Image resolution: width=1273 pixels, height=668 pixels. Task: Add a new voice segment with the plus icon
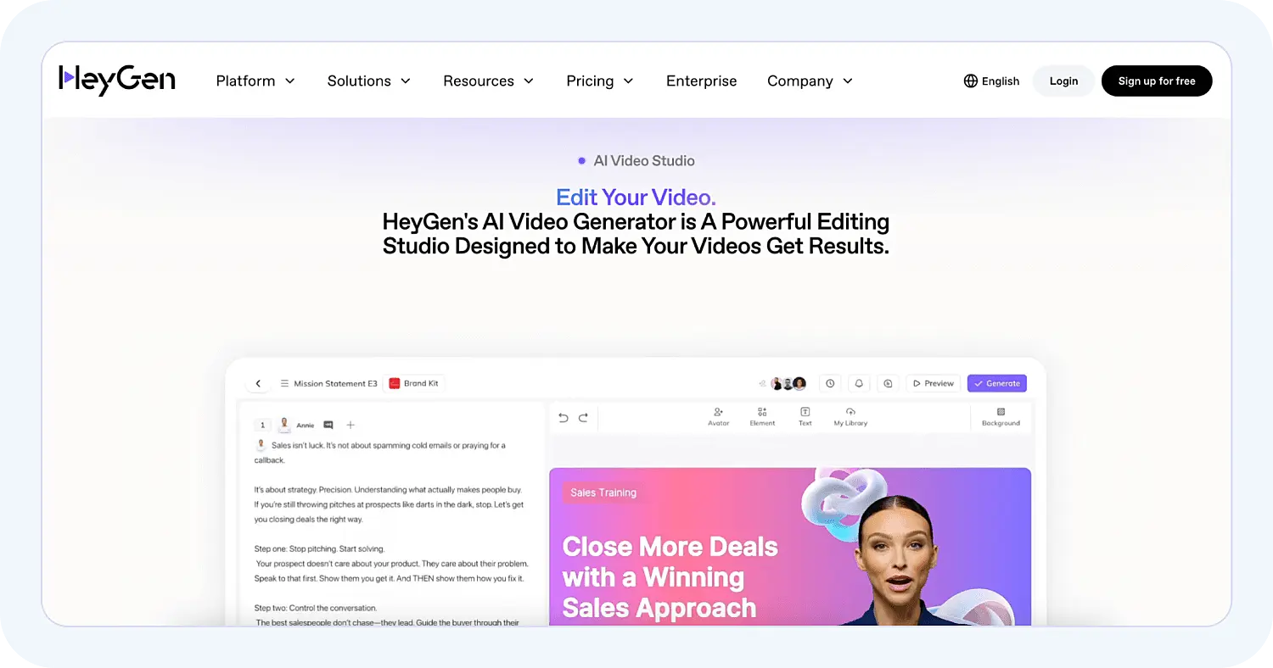tap(350, 425)
